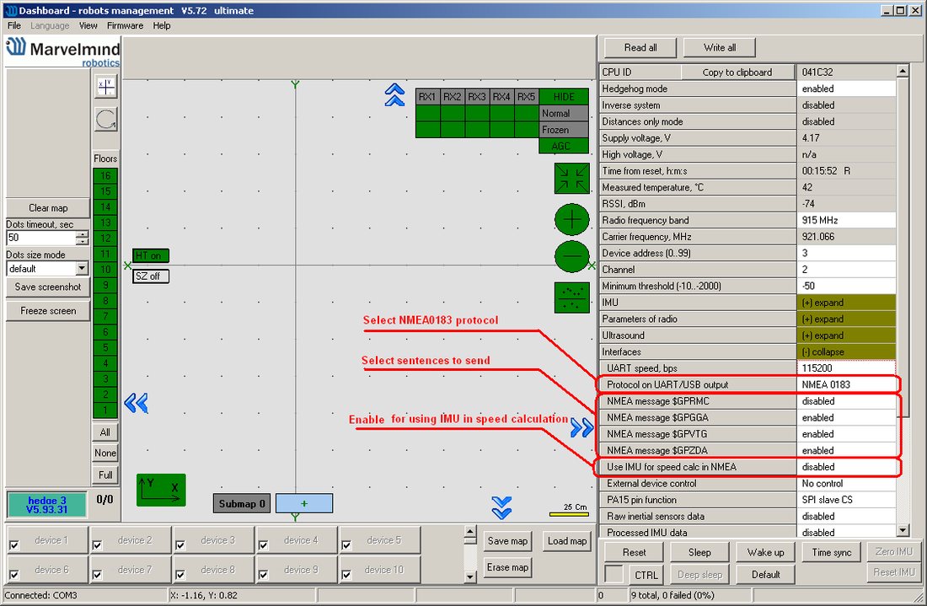Collapse the Interfaces section
Viewport: 927px width, 606px height.
(x=846, y=352)
